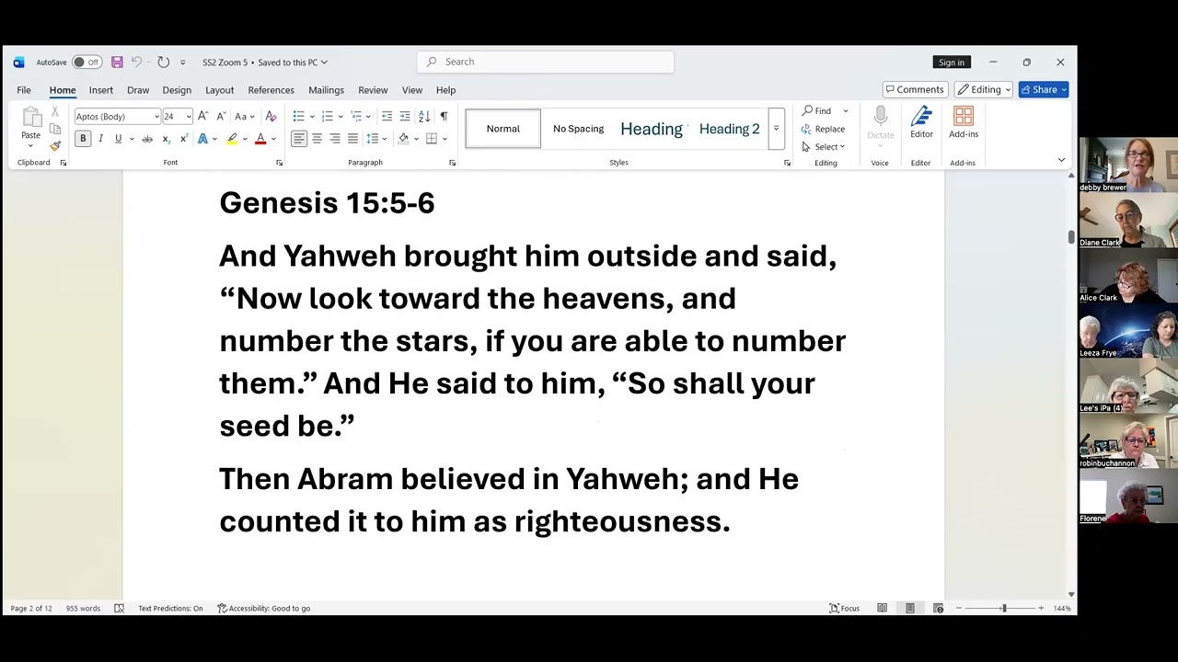Open the File menu
This screenshot has height=662, width=1178.
(x=24, y=90)
